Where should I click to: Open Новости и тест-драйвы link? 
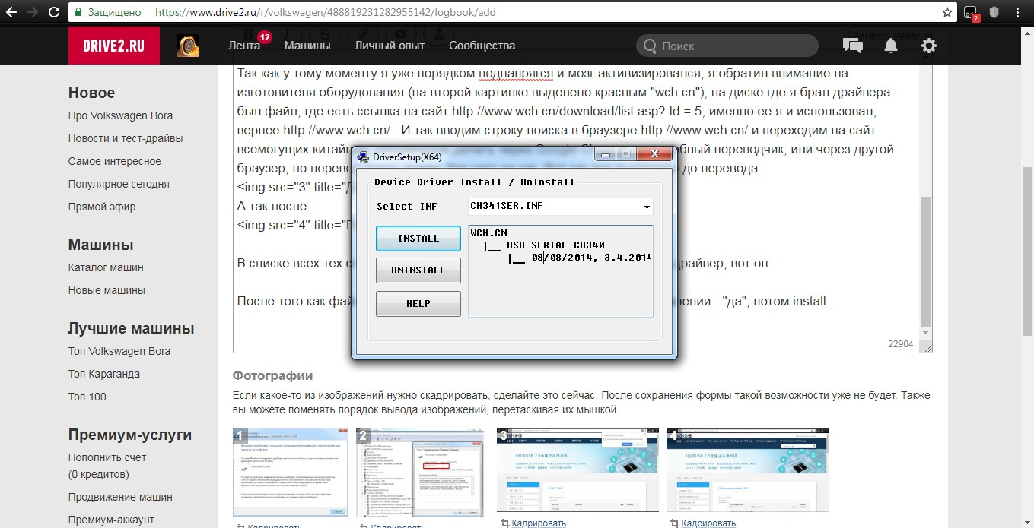pos(126,138)
